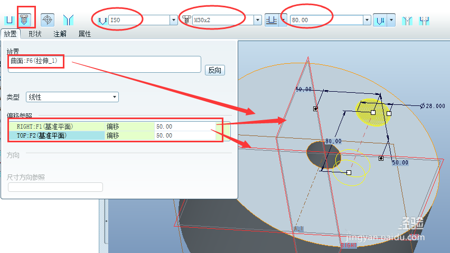Switch to the 放置 tab
The height and width of the screenshot is (253, 450).
tap(11, 34)
